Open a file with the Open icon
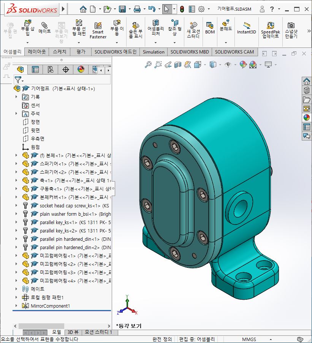Image resolution: width=312 pixels, height=343 pixels. 107,9
